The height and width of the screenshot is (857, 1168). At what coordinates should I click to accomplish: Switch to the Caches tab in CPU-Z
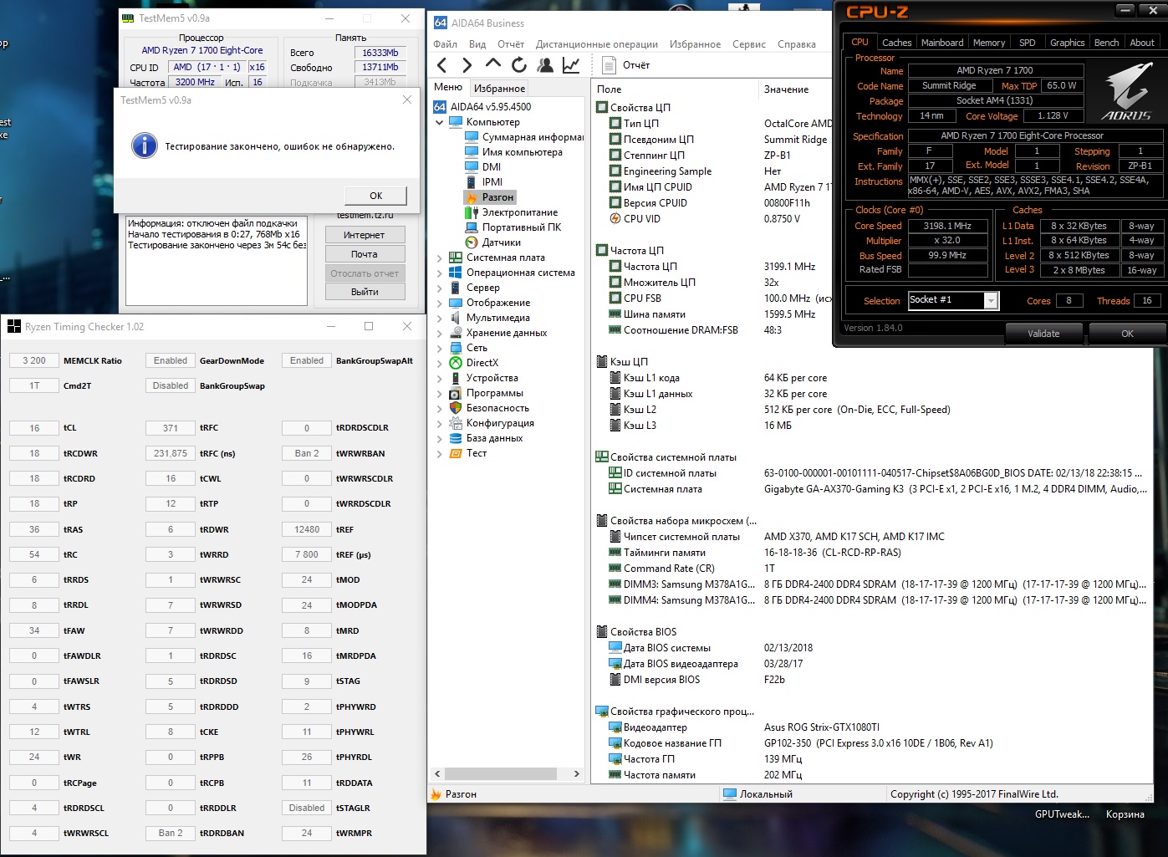tap(896, 43)
